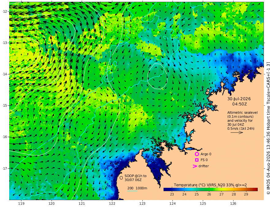Click the latitude -12 axis label
Screen dimensions: 270x209
(5, 11)
